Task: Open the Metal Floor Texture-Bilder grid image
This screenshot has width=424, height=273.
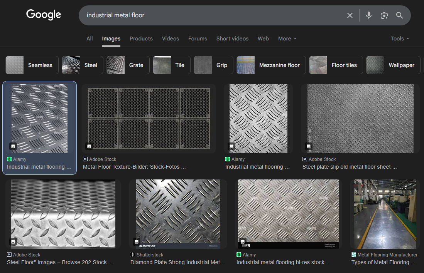Action: tap(149, 119)
